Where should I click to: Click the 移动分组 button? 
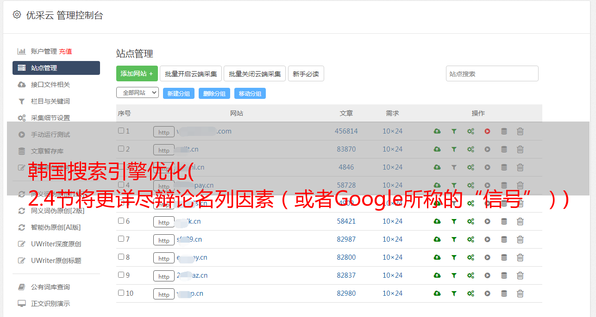[x=250, y=93]
